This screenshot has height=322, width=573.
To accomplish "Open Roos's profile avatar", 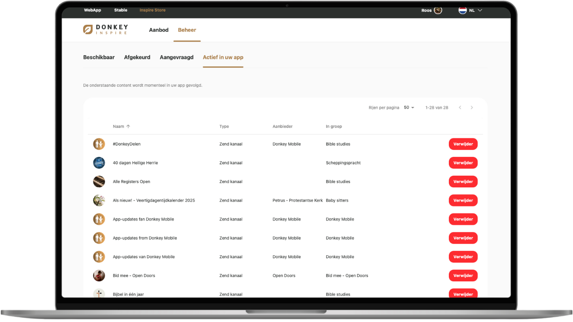I will point(438,10).
